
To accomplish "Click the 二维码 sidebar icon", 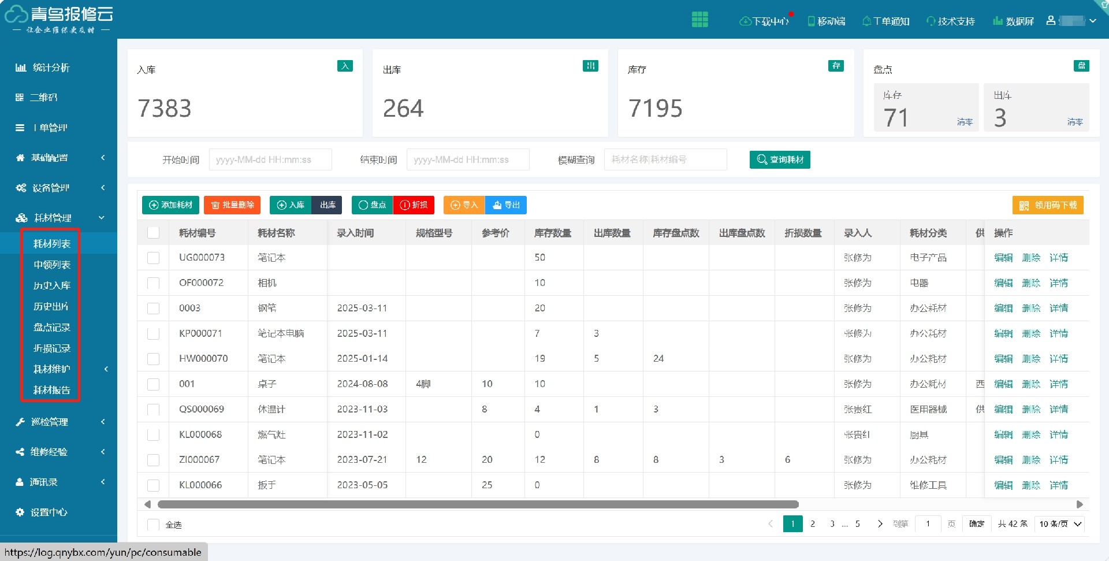I will click(20, 98).
